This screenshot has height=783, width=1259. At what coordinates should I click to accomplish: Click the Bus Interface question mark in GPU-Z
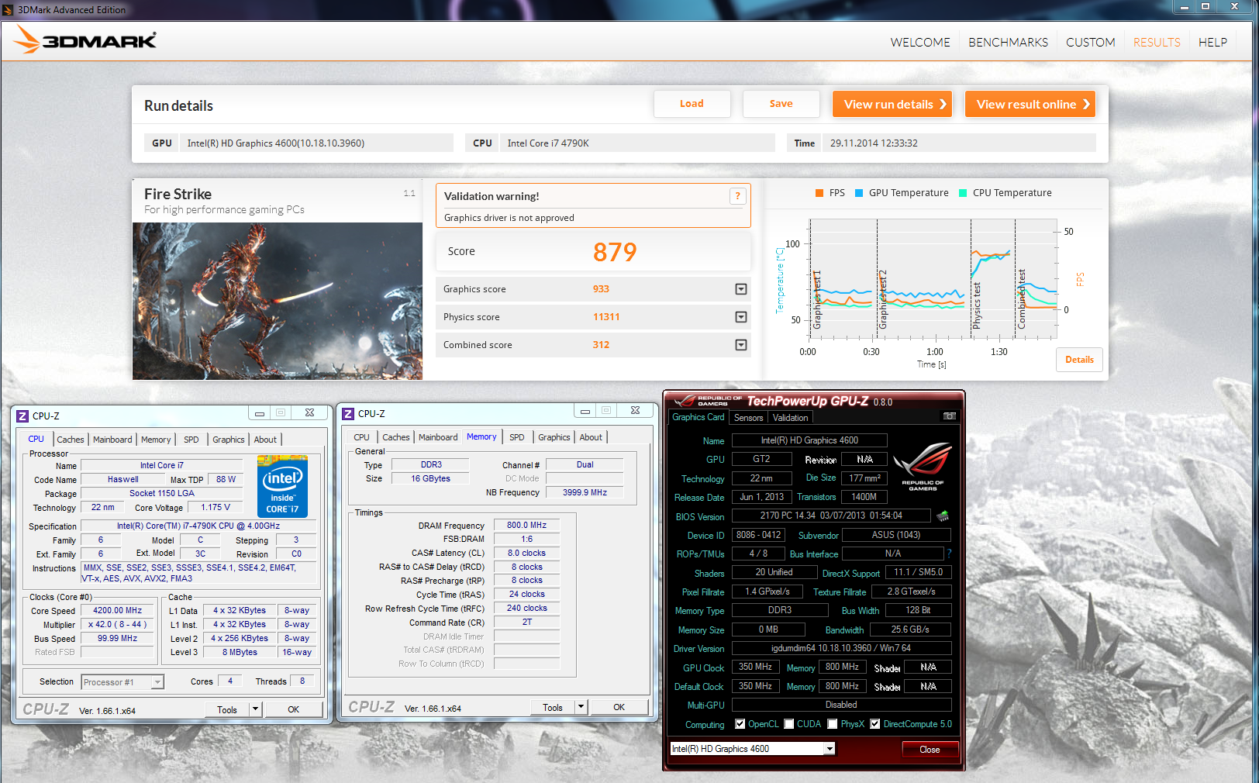949,554
